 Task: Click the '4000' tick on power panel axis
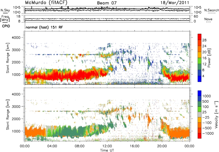(x=16, y=38)
